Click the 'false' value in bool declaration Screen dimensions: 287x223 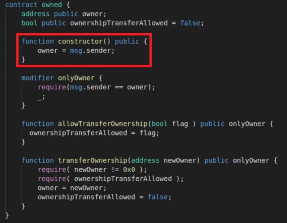(190, 23)
